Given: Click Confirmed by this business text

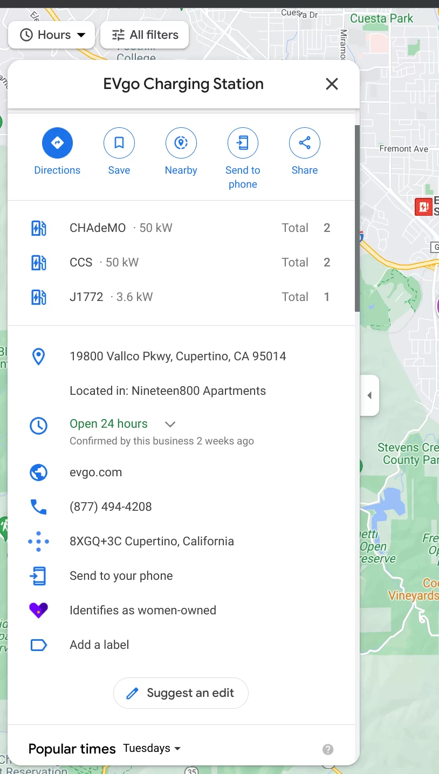Looking at the screenshot, I should [162, 441].
